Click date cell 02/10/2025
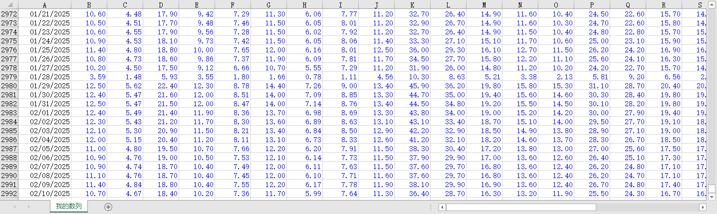Viewport: 717px width, 214px height. pyautogui.click(x=44, y=194)
